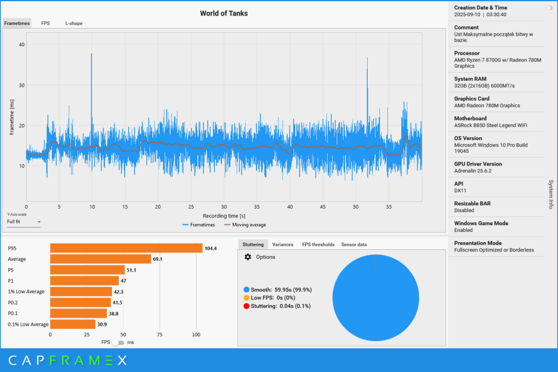The width and height of the screenshot is (558, 372).
Task: Click the yellow Low FPS legend dot
Action: (246, 298)
